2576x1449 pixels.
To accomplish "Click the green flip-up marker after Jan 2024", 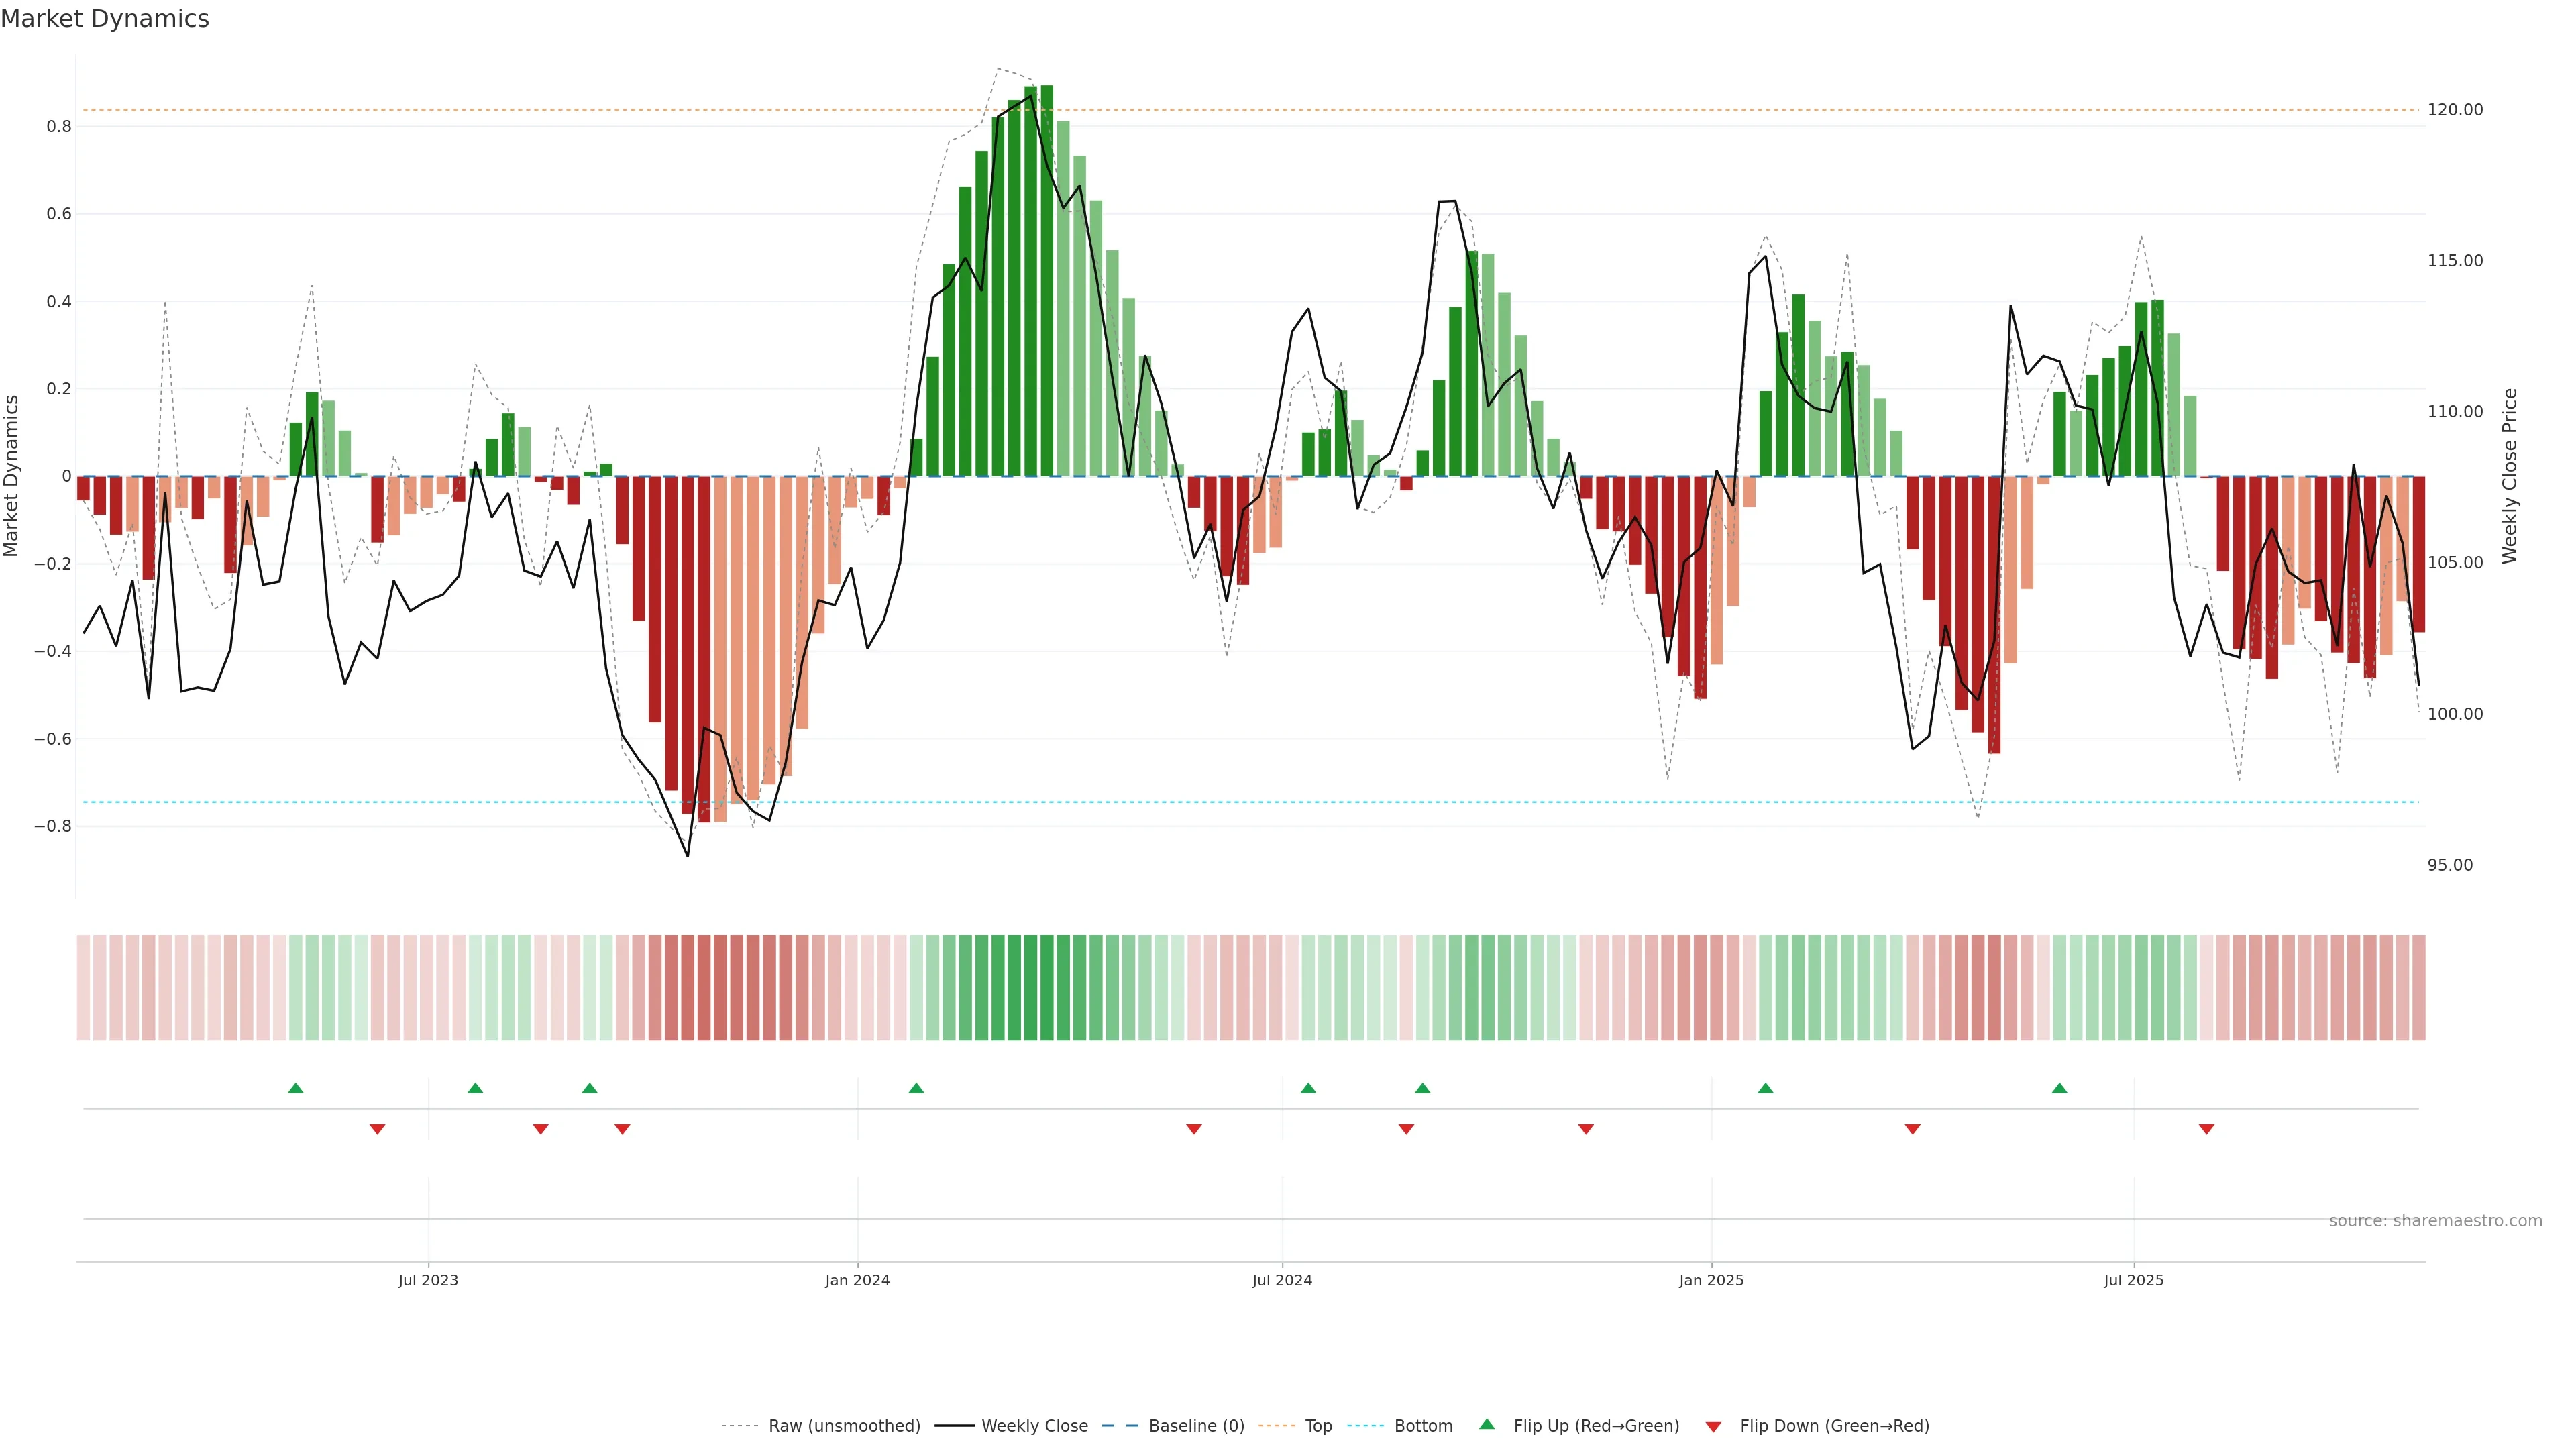I will 916,1088.
